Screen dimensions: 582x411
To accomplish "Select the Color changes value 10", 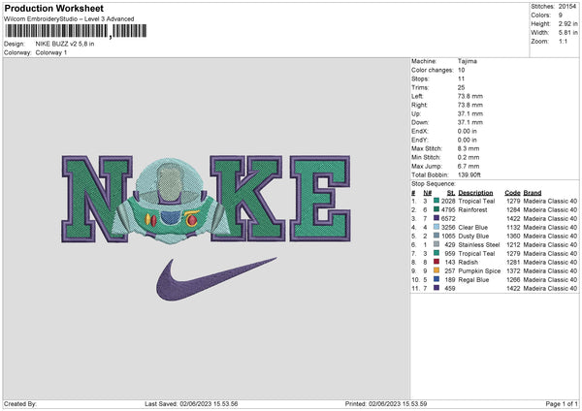I will click(462, 70).
